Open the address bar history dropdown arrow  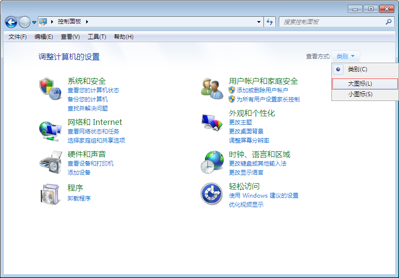[x=258, y=22]
